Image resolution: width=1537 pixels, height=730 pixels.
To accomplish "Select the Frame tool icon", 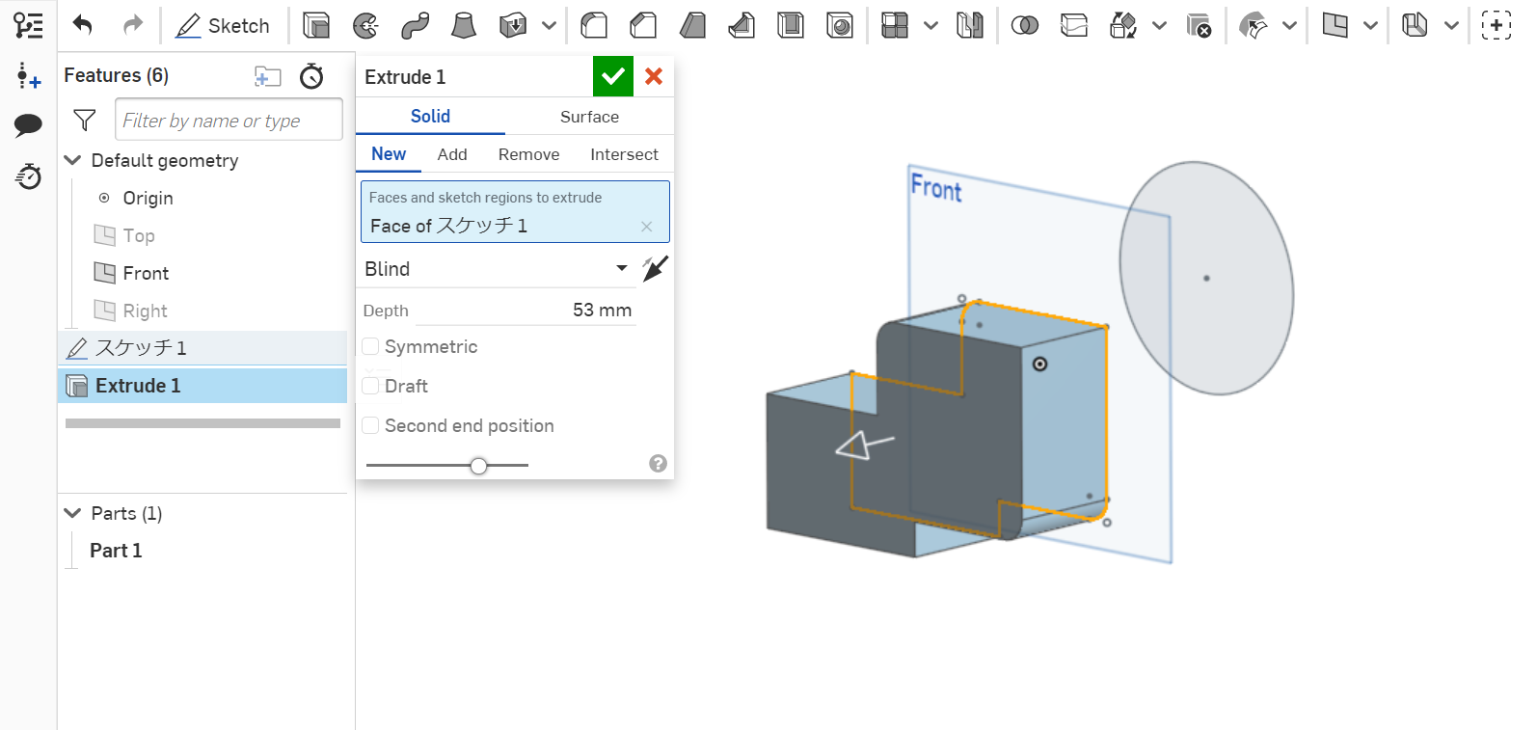I will [x=1415, y=25].
